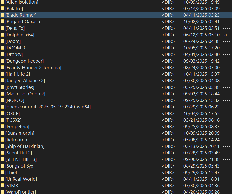
Task: Select the [Doom] folder name
Action: 13,41
